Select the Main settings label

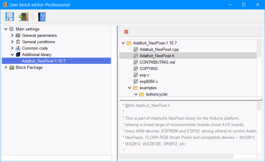click(28, 29)
